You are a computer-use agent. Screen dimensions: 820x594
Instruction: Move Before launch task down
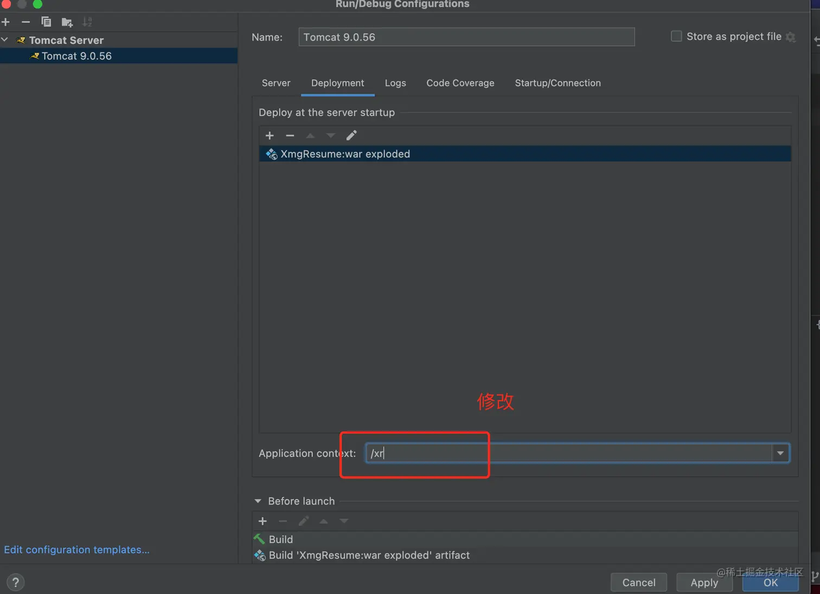click(x=344, y=521)
